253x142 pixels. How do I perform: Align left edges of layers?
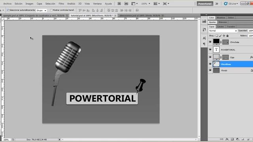[x=93, y=10]
